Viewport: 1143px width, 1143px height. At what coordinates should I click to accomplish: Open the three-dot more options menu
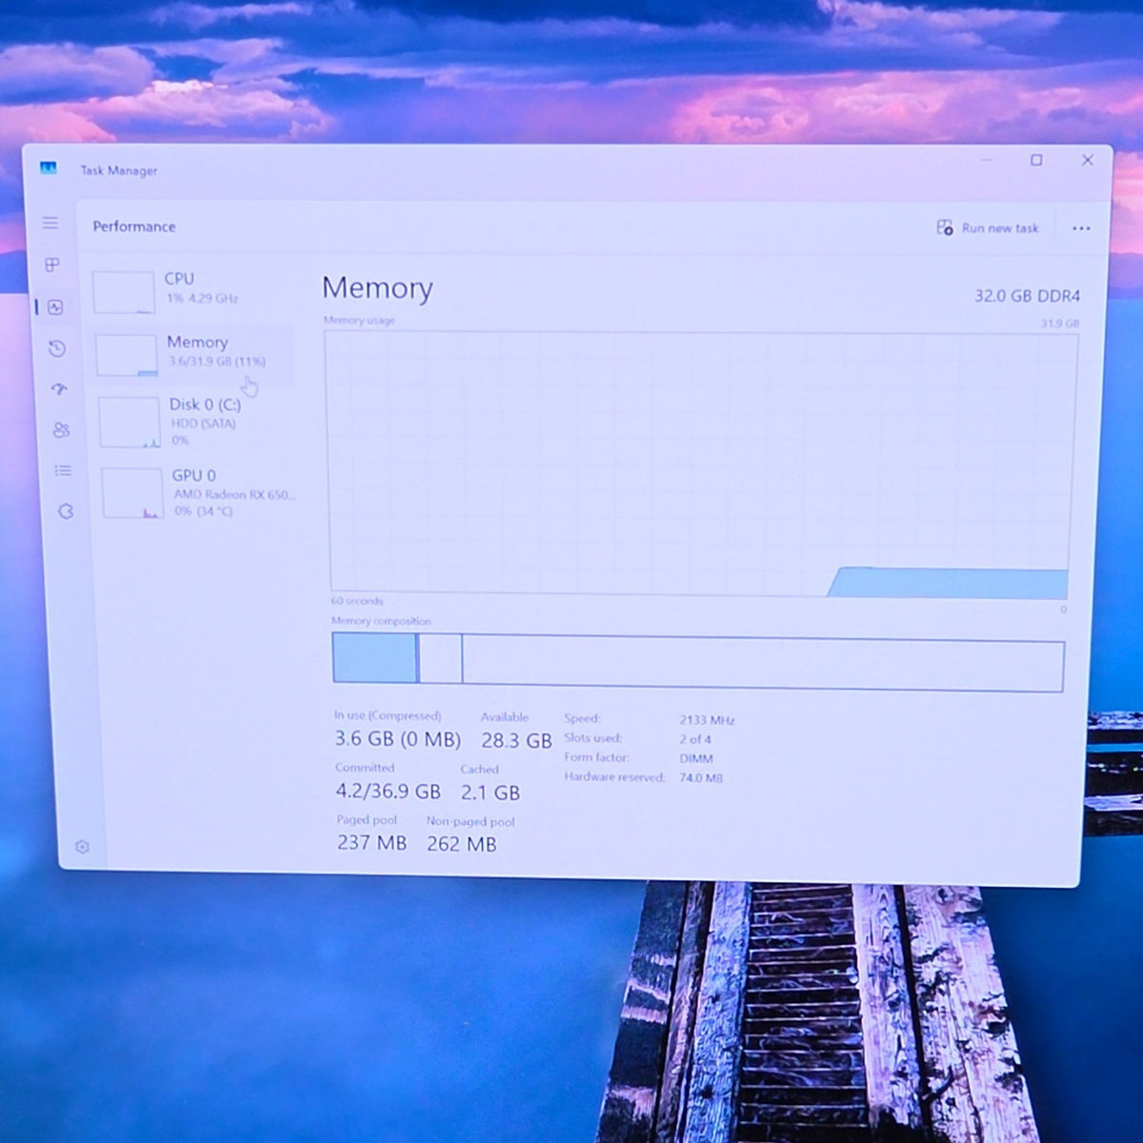(1081, 229)
